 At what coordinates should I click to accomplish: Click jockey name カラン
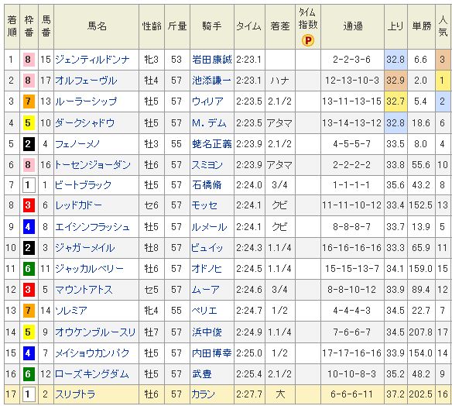click(x=204, y=394)
